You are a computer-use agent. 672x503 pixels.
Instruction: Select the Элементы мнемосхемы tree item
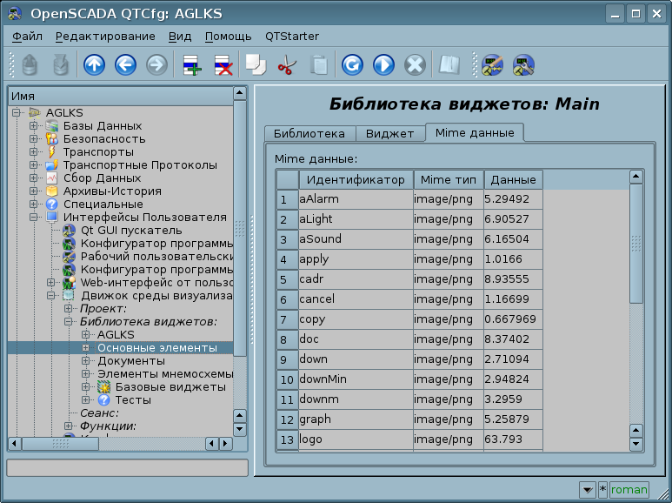coord(165,374)
